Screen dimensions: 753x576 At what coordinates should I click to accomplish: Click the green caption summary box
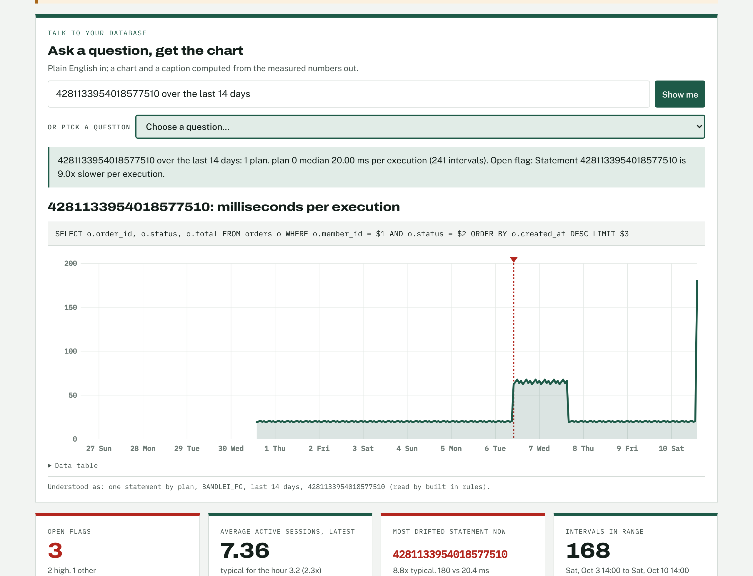pos(376,167)
